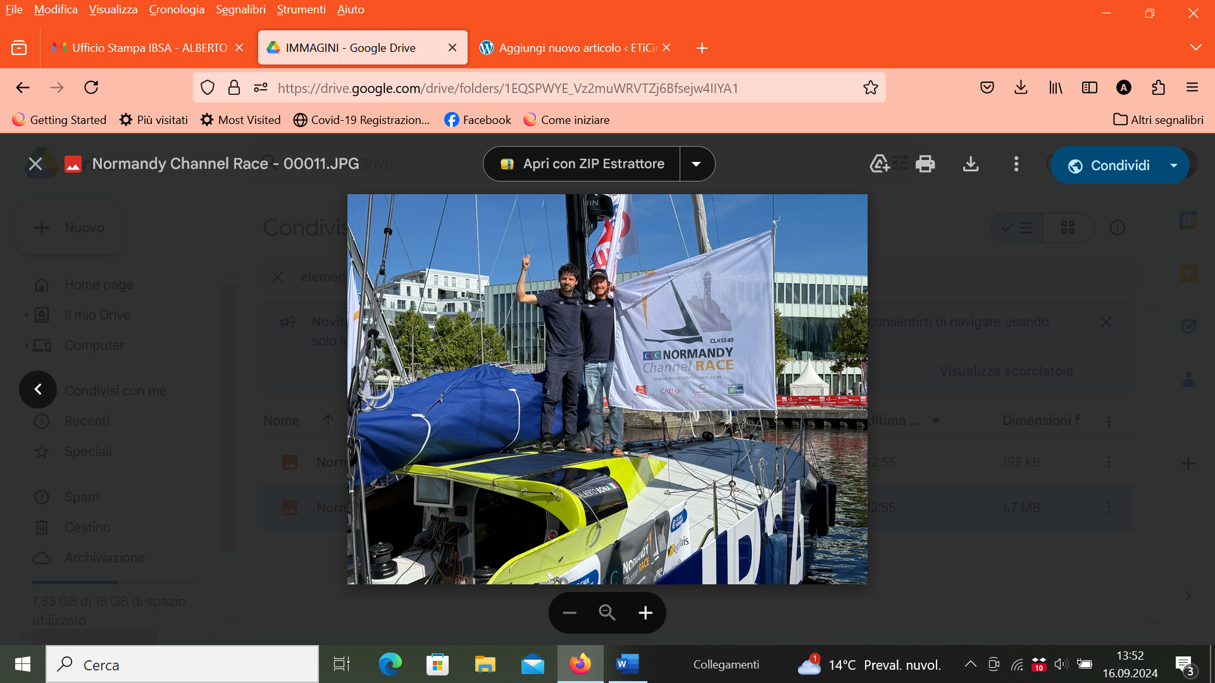Screen dimensions: 1215x683
Task: Click the sailboat photo preview
Action: pos(607,389)
